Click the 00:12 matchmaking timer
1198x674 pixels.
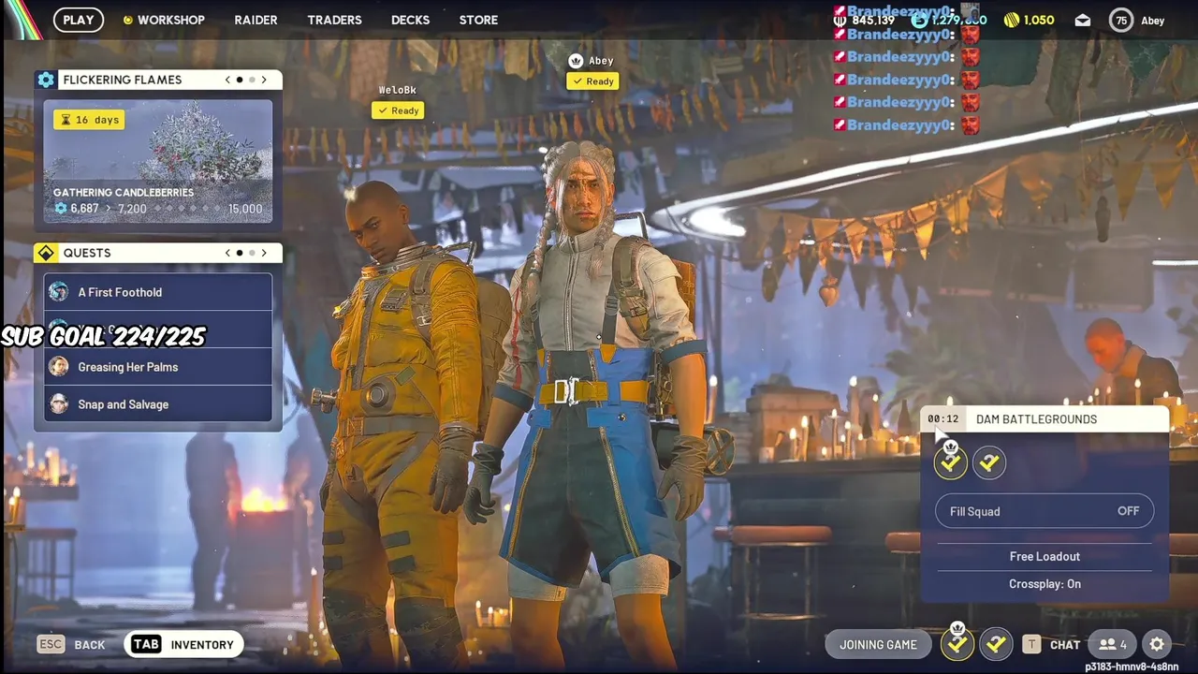tap(942, 419)
